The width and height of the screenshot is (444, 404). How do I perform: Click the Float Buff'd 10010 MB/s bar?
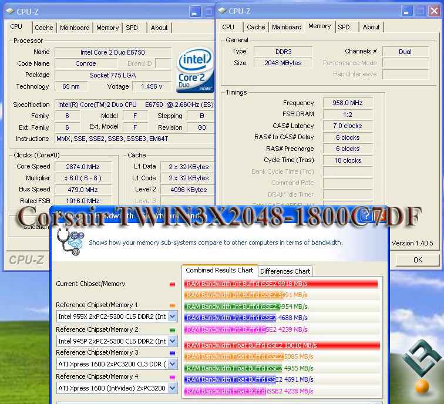click(282, 345)
